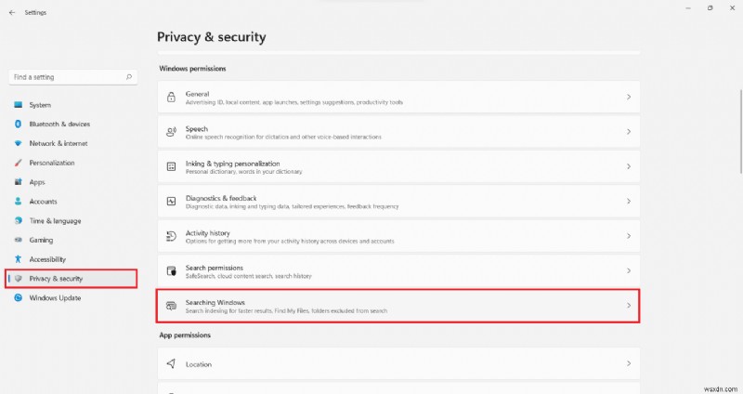This screenshot has height=394, width=743.
Task: Open Inking & typing personalization title
Action: click(x=233, y=164)
